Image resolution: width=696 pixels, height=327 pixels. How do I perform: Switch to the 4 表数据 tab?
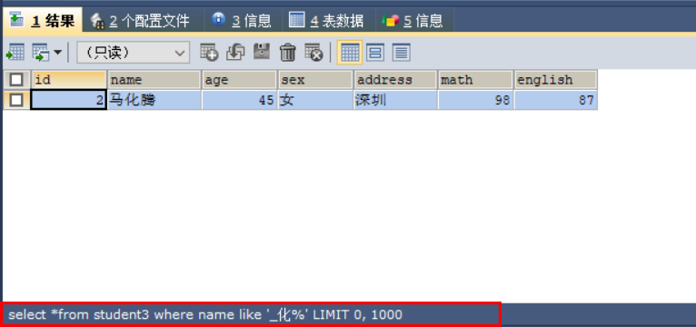click(x=326, y=20)
